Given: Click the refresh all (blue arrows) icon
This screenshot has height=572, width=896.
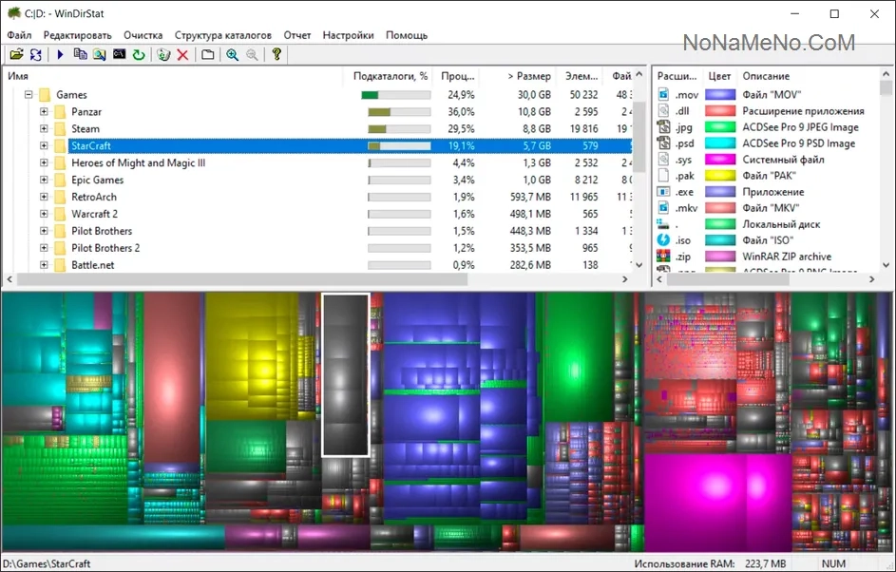Looking at the screenshot, I should (x=36, y=54).
